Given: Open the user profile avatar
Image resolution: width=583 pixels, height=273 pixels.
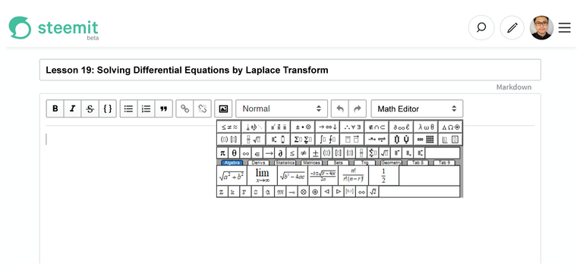Looking at the screenshot, I should click(x=541, y=27).
